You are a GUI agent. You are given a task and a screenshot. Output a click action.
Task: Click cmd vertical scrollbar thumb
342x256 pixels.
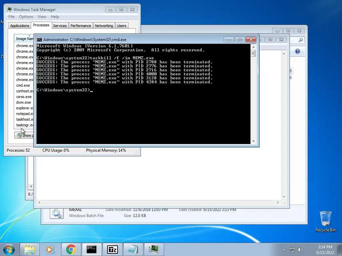[253, 53]
